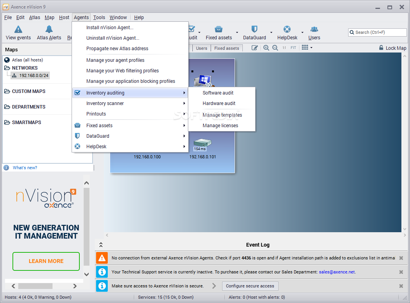This screenshot has height=303, width=410.
Task: Click the What's new info icon
Action: (6, 168)
